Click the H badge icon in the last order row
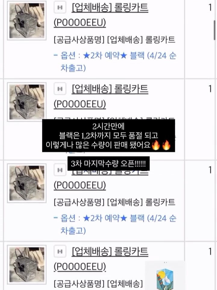 pyautogui.click(x=60, y=251)
